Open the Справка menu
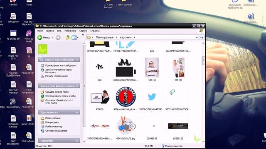 click(95, 31)
